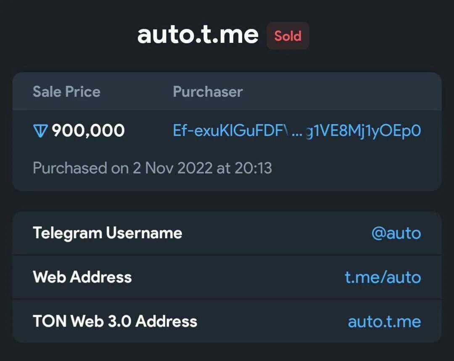This screenshot has height=361, width=454.
Task: Open the auto.t.me TON Web 3.0 link
Action: pyautogui.click(x=384, y=321)
